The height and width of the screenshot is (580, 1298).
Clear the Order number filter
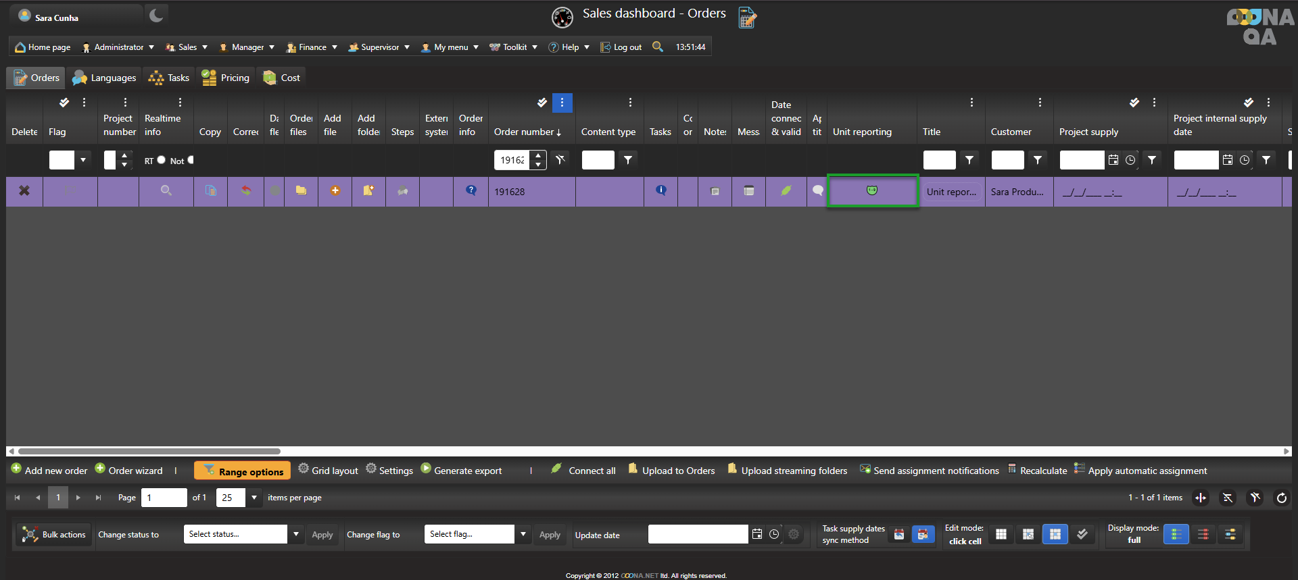click(560, 160)
